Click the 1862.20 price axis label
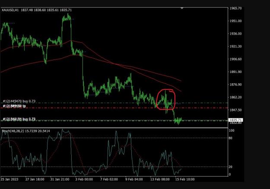The image size is (270, 189). coord(235,98)
